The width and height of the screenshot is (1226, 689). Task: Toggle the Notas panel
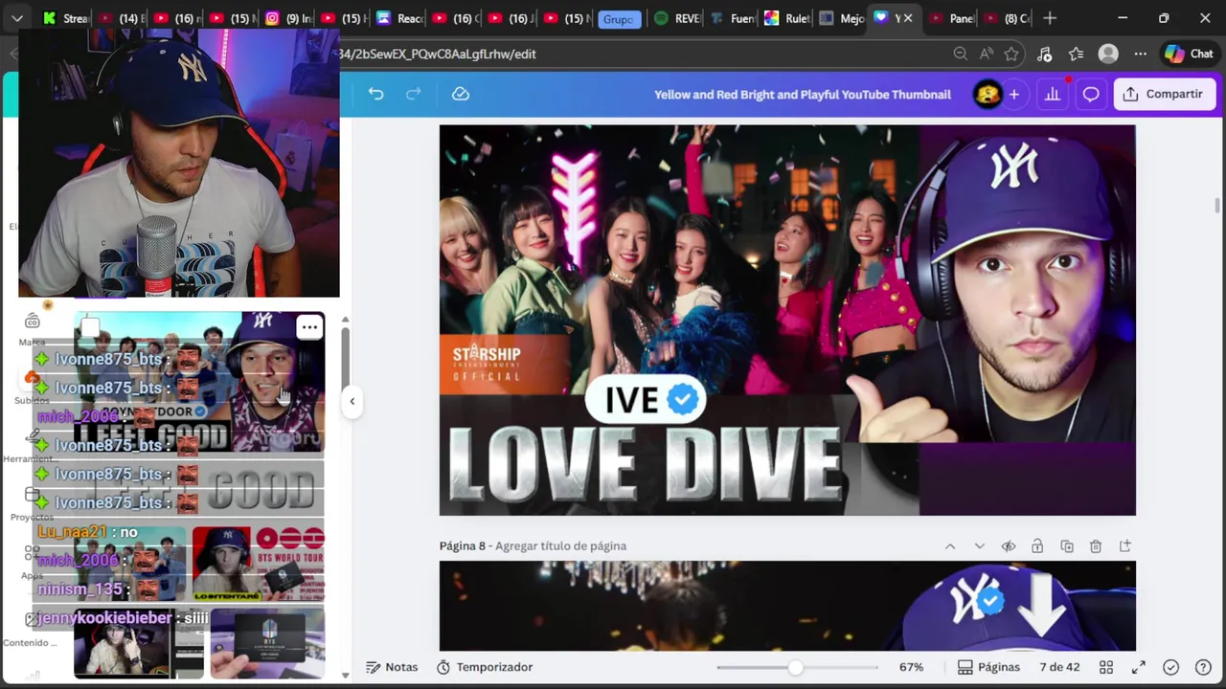(x=393, y=667)
